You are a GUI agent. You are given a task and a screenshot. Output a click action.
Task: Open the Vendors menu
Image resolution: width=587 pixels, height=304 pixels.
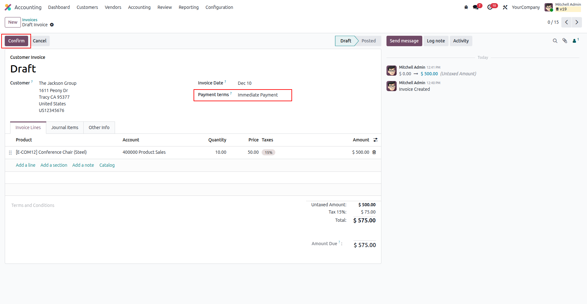tap(113, 7)
